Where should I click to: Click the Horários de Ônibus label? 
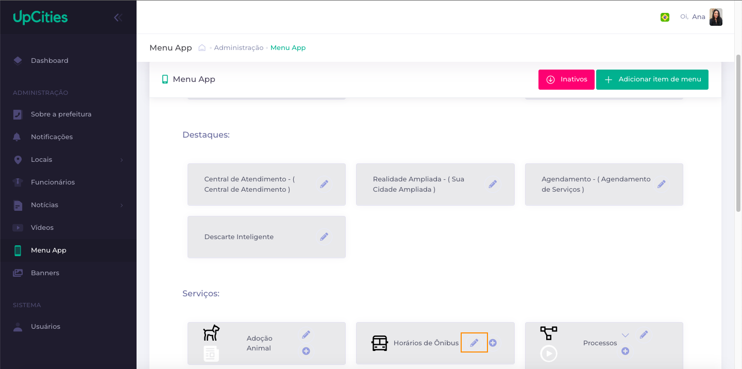(x=426, y=343)
